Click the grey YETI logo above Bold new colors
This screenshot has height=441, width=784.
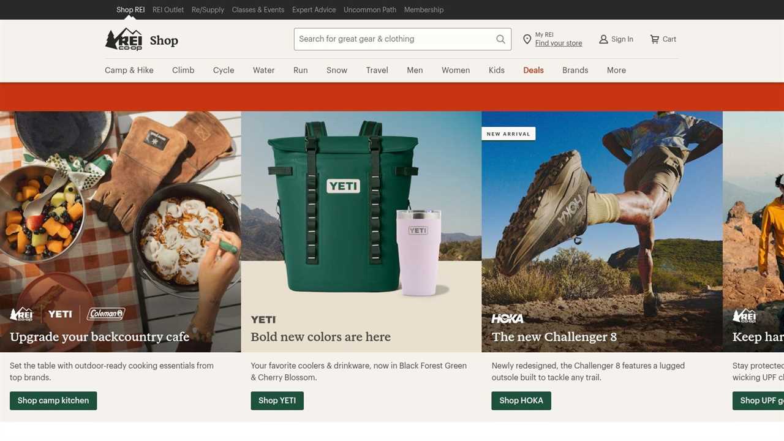[x=263, y=320]
